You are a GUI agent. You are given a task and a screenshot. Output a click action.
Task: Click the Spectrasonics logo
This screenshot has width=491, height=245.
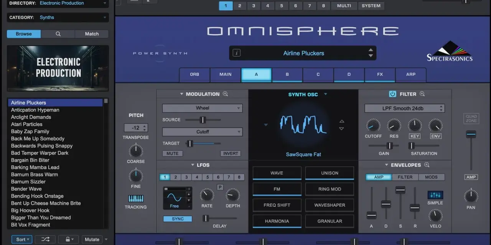450,51
